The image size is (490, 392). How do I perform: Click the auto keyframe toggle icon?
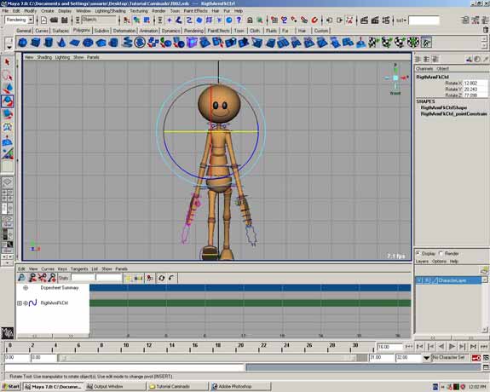pos(476,358)
